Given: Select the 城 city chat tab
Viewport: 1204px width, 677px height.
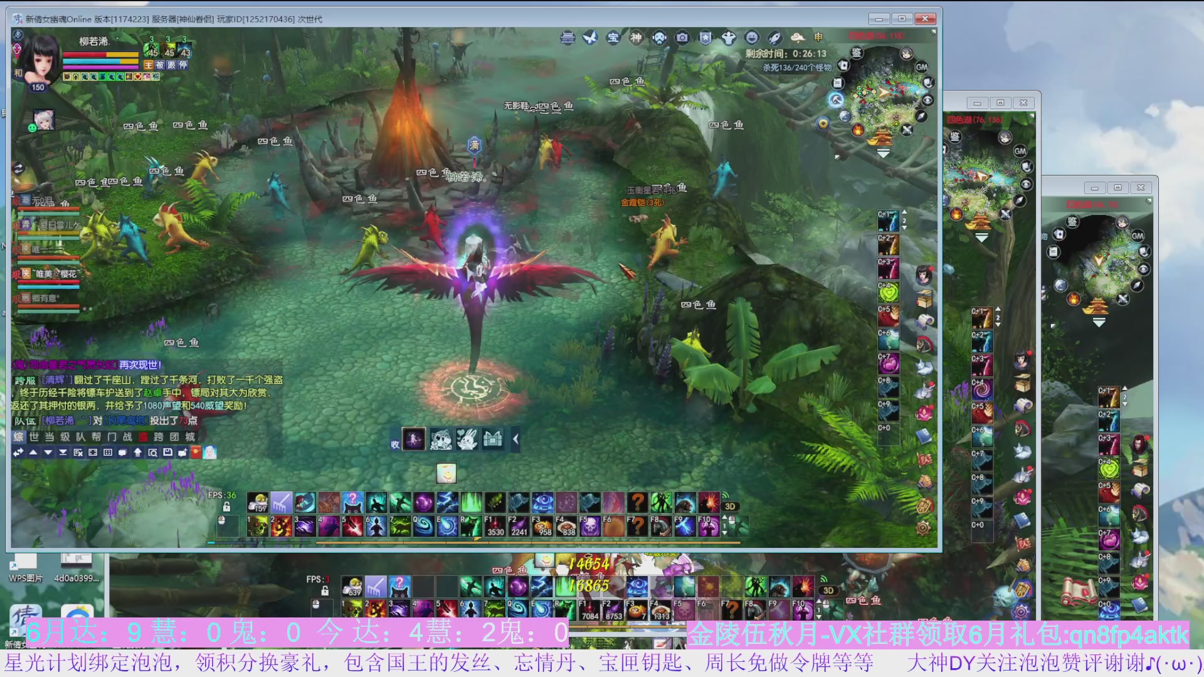Looking at the screenshot, I should (x=190, y=437).
